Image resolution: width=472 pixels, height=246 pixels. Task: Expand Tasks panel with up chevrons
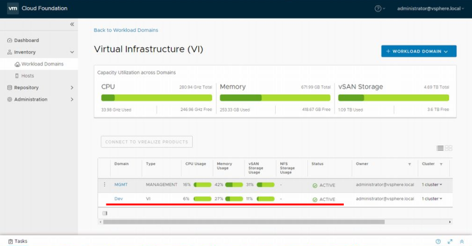click(462, 242)
